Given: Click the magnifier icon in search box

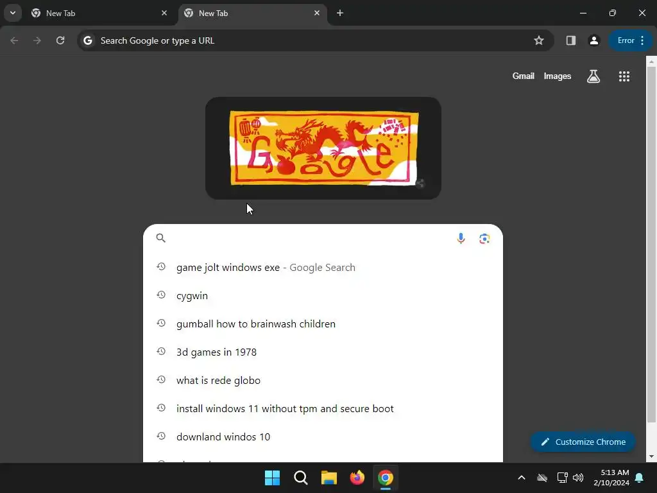Looking at the screenshot, I should click(160, 238).
